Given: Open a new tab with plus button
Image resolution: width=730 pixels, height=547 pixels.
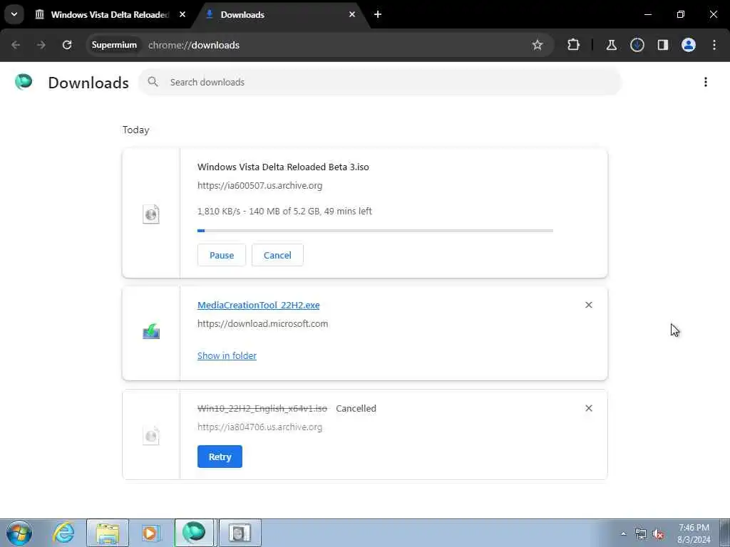Looking at the screenshot, I should pos(378,14).
